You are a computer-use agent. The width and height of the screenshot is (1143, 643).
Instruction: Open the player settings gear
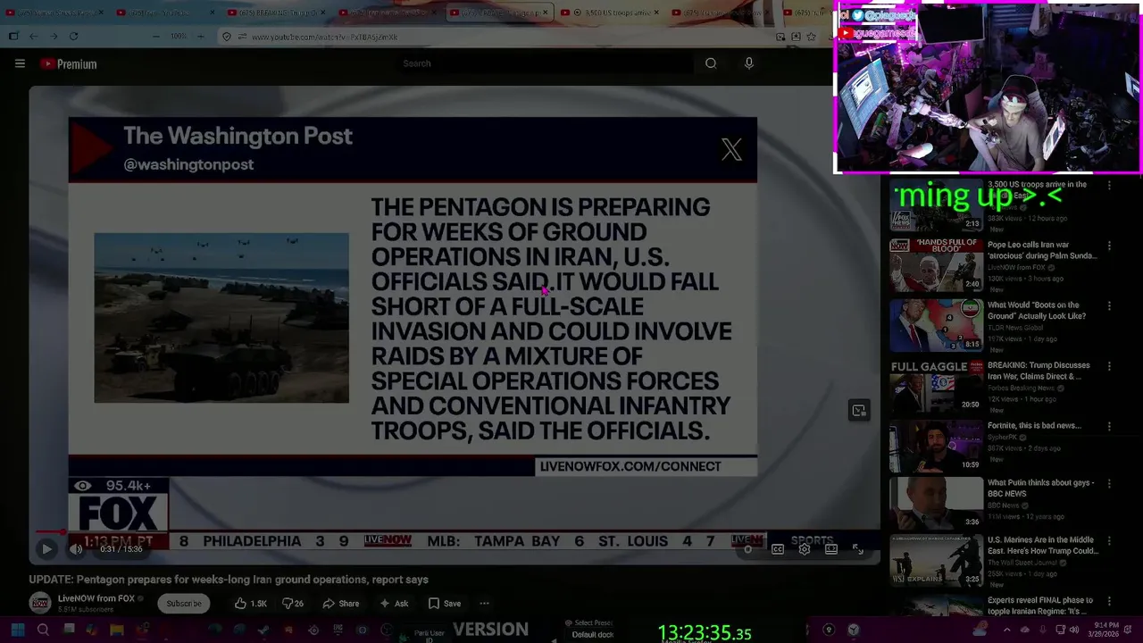point(805,549)
